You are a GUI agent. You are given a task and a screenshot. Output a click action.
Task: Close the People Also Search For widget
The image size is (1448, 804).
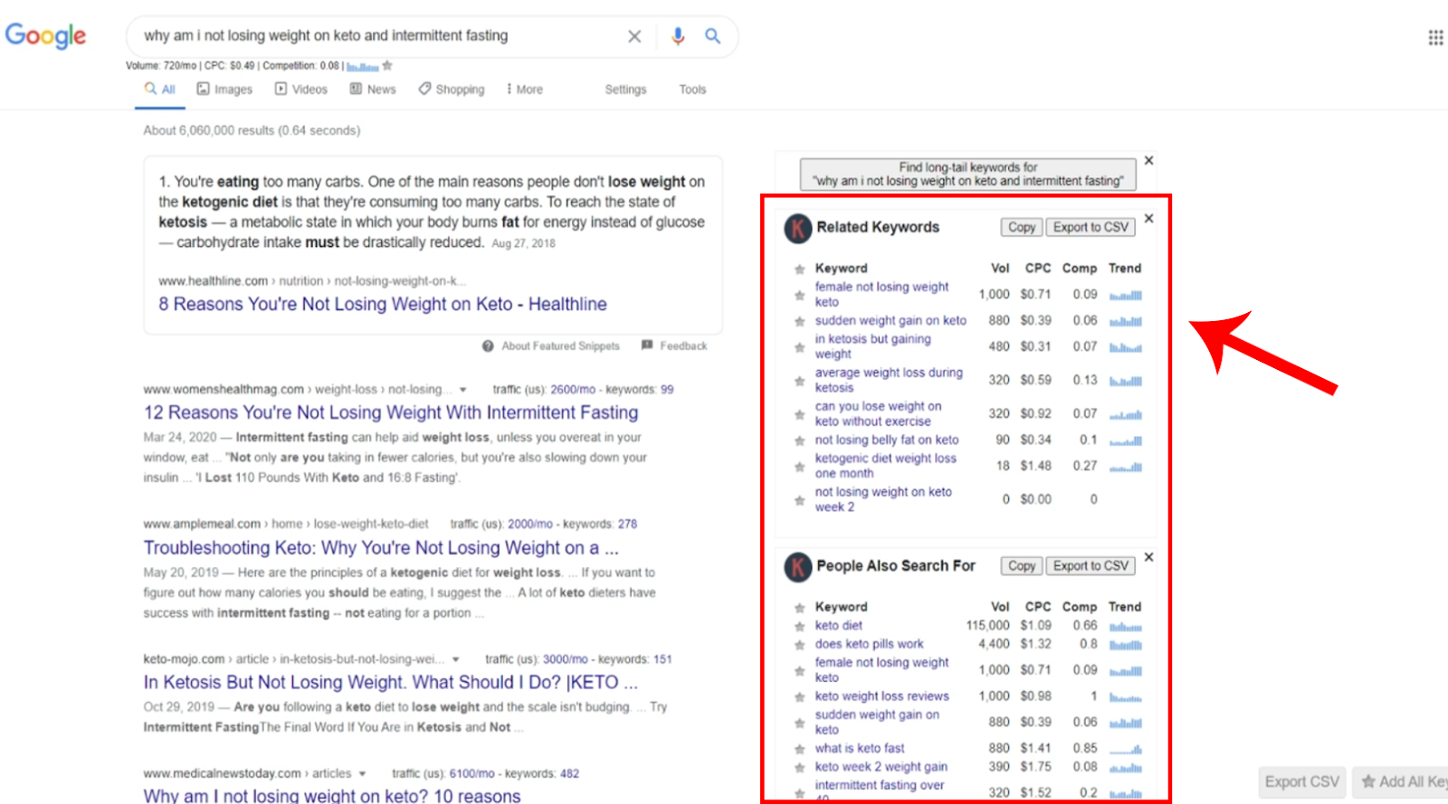1148,557
